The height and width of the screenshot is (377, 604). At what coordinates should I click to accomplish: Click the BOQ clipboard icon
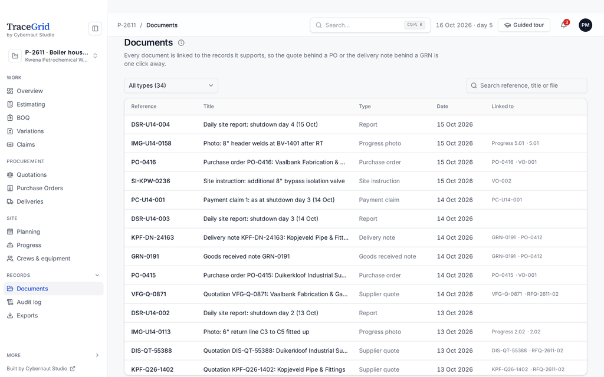click(10, 118)
